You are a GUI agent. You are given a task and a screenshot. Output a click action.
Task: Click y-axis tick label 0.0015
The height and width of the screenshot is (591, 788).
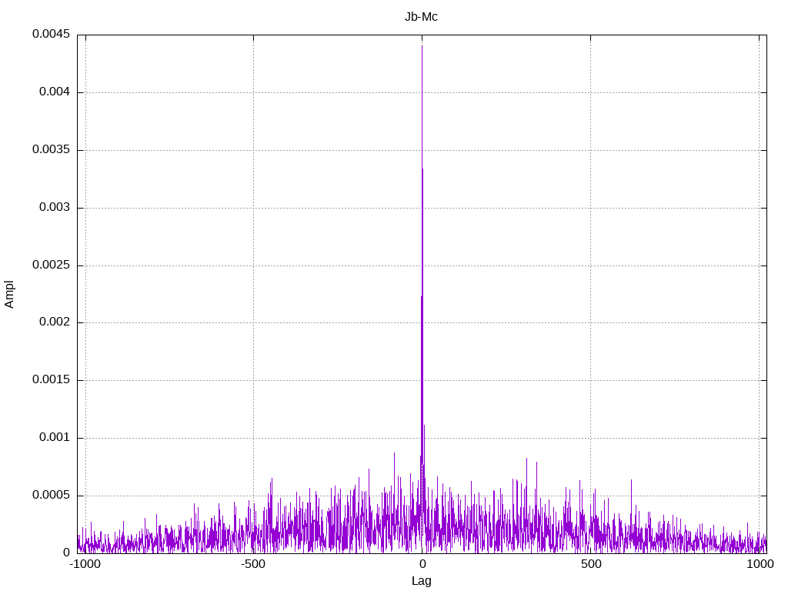click(52, 380)
